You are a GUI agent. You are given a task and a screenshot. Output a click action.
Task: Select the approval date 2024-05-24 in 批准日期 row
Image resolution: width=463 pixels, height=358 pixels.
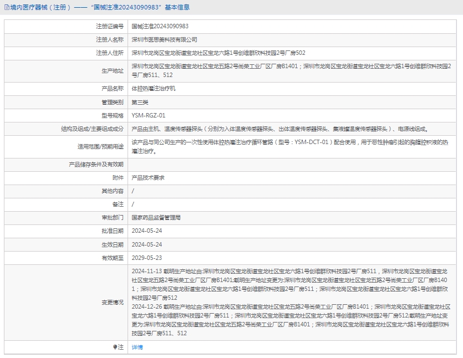coord(146,231)
